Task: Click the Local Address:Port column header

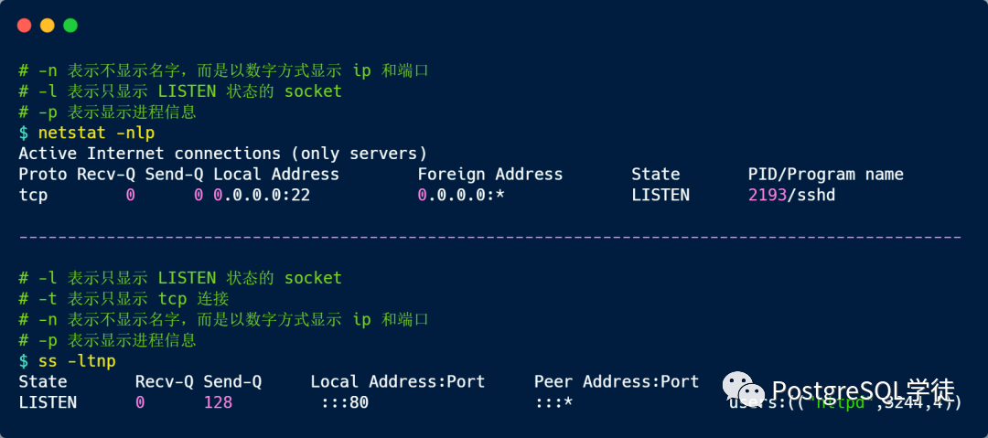Action: tap(397, 381)
